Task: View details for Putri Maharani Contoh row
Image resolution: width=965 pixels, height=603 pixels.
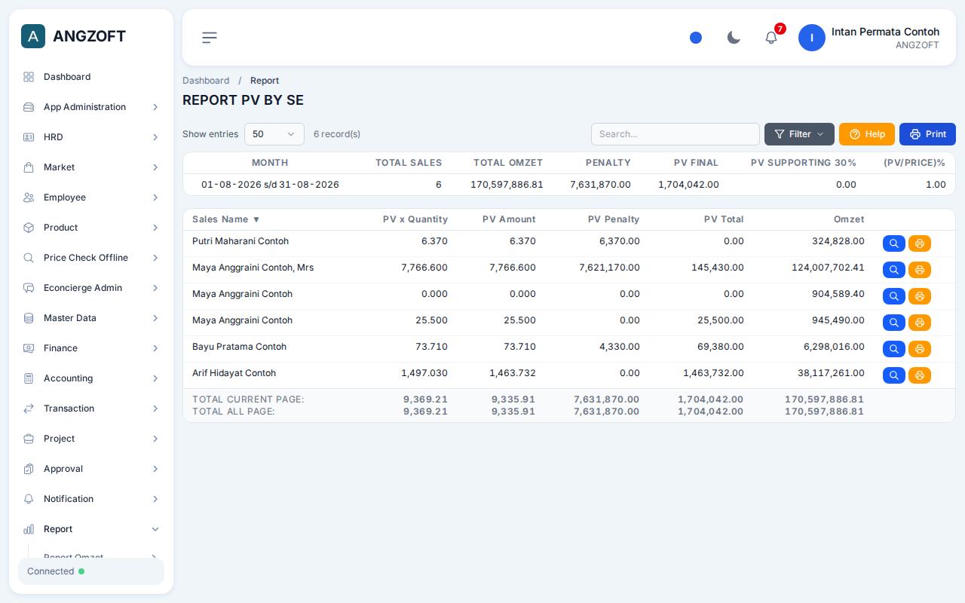Action: coord(893,243)
